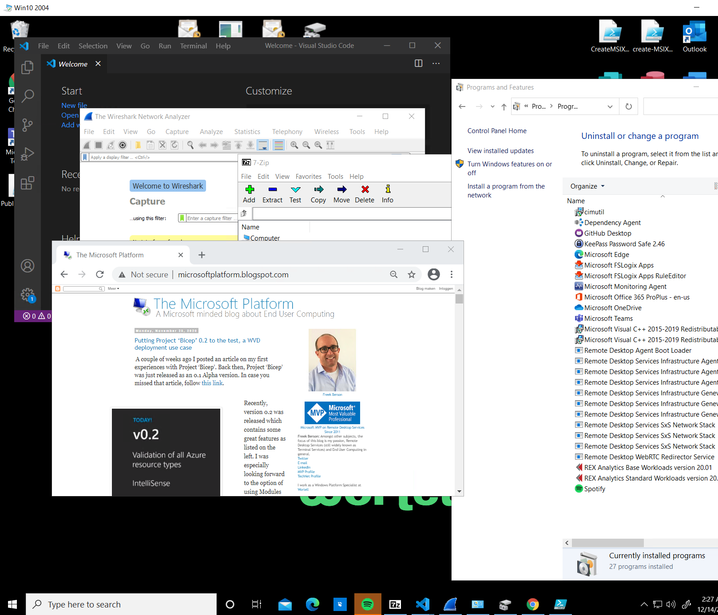Viewport: 718px width, 615px height.
Task: Open the Telephony menu in Wireshark
Action: [287, 132]
